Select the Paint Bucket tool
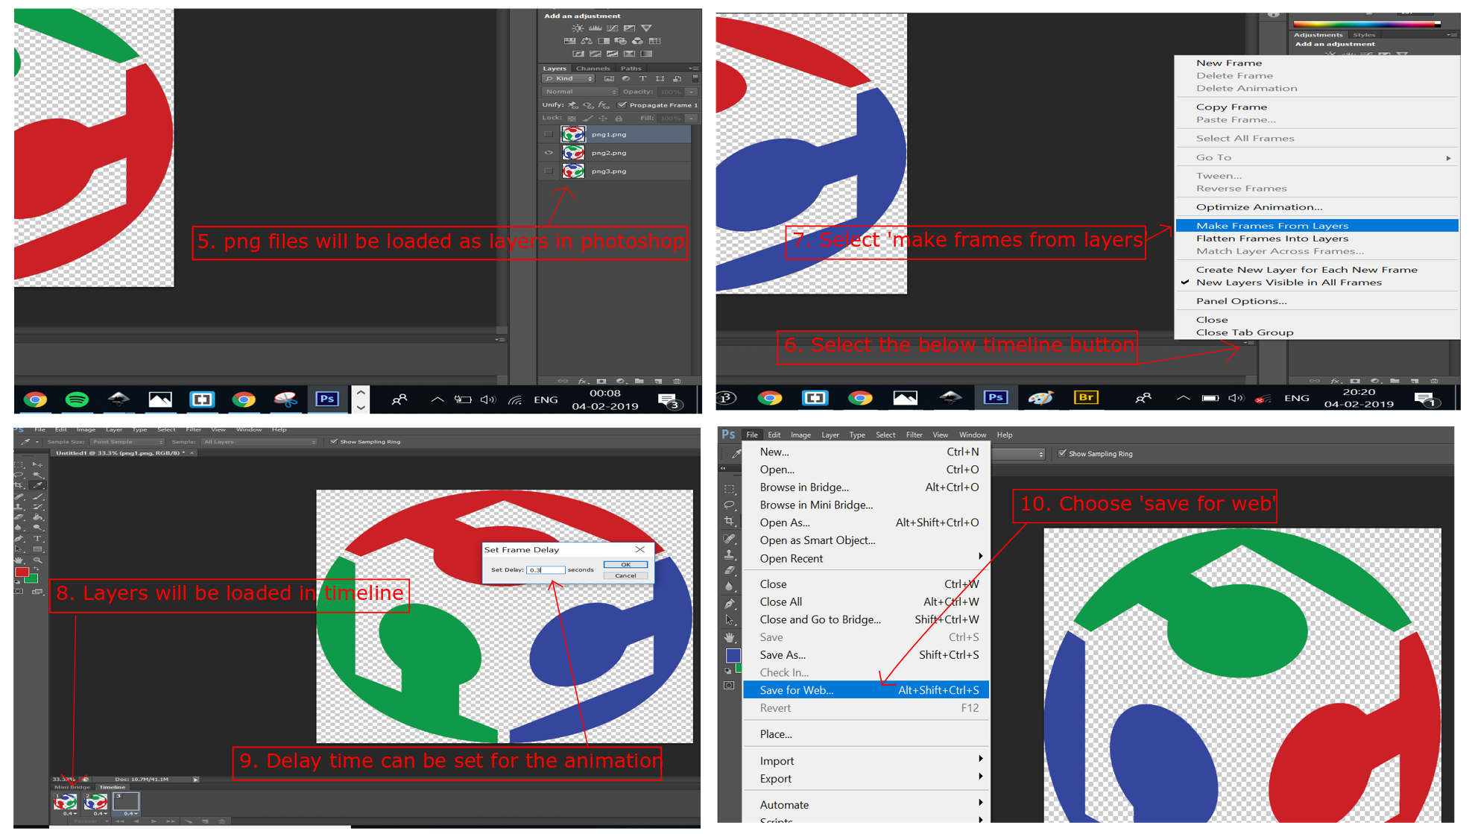The image size is (1469, 834). (38, 516)
